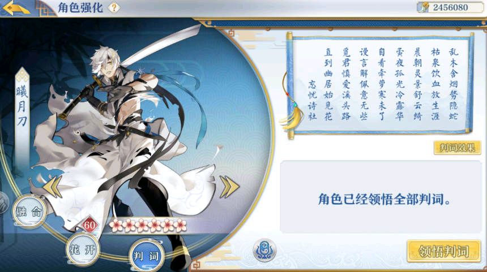
Task: Click the 判词效果 button
Action: 457,148
